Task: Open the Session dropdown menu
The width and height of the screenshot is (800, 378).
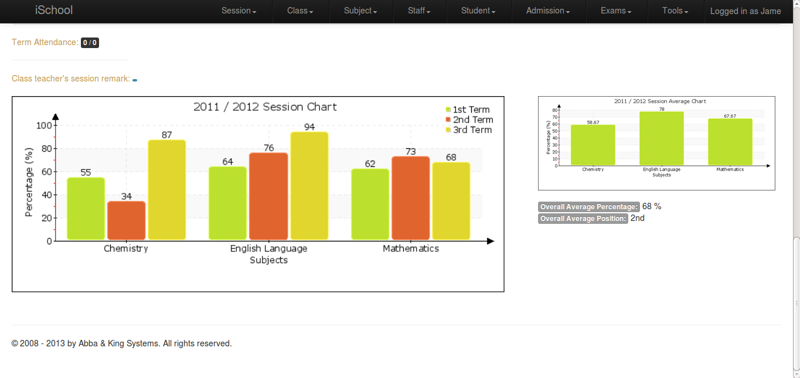Action: pos(238,11)
